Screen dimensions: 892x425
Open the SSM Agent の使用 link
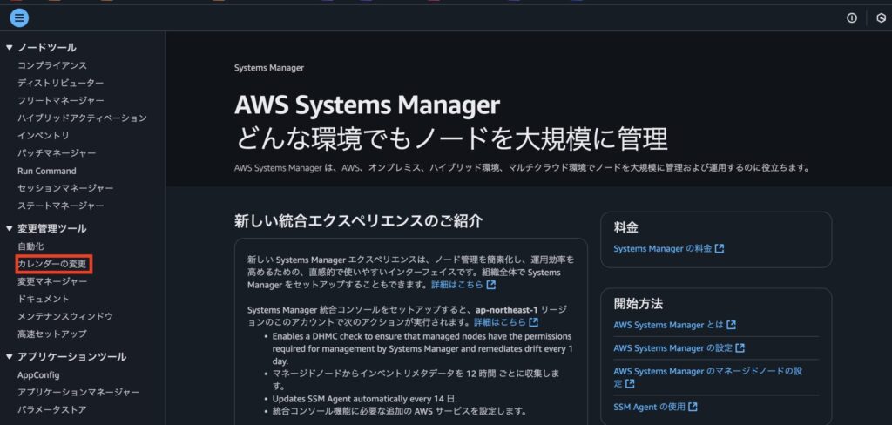point(649,407)
